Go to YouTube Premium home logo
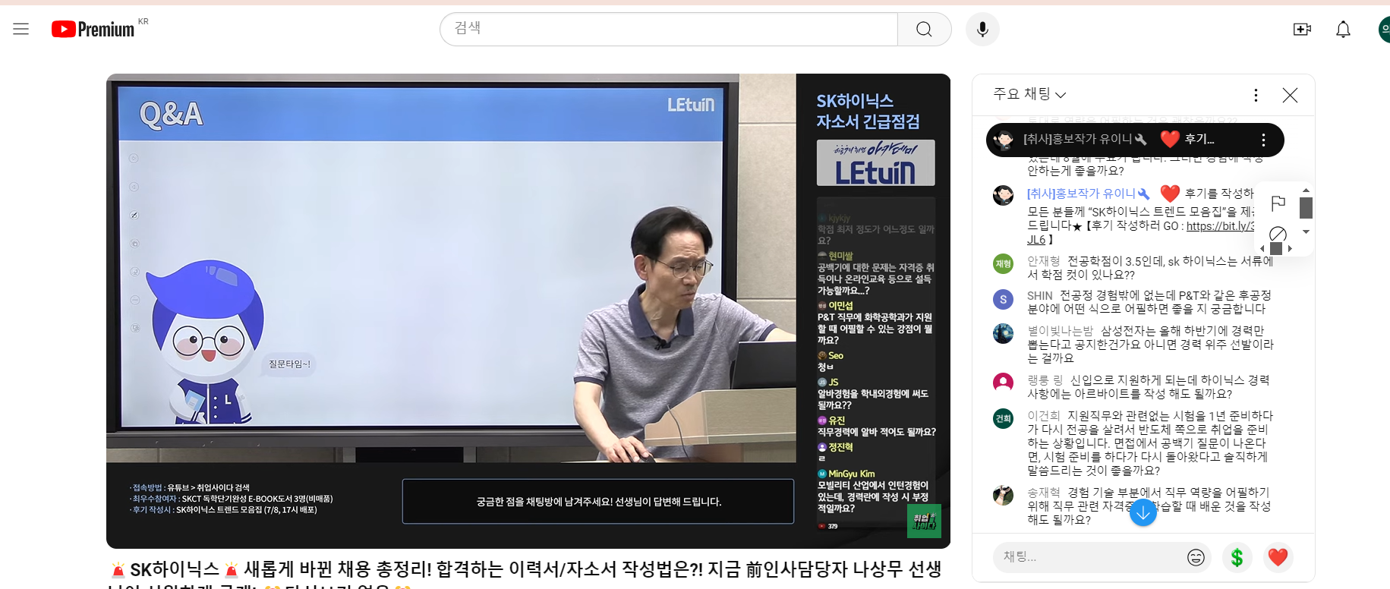The image size is (1390, 589). click(x=93, y=29)
